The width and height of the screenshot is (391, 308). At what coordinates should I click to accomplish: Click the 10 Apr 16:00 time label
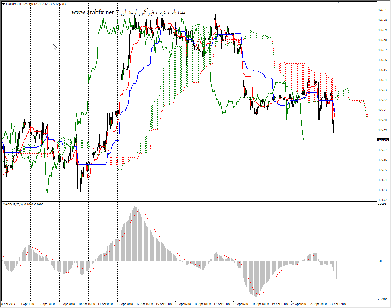pyautogui.click(x=86, y=304)
